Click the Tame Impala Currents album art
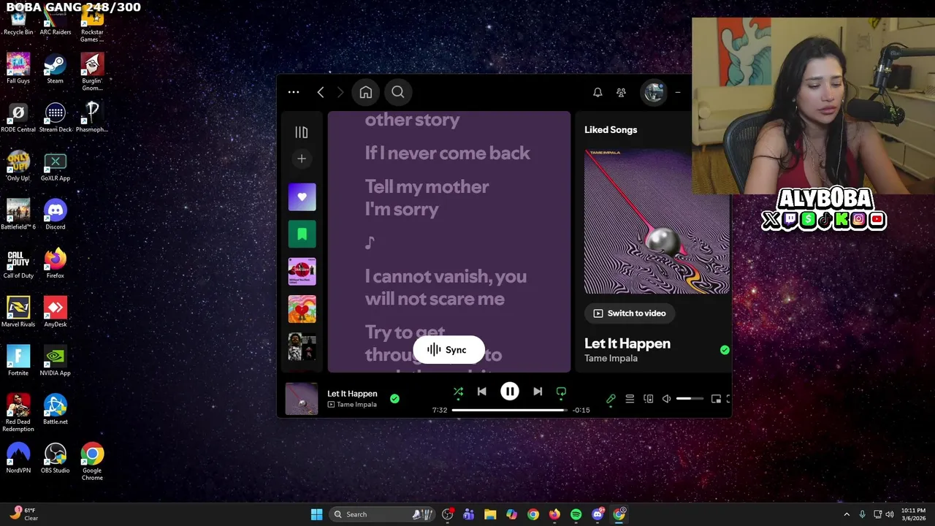 657,221
